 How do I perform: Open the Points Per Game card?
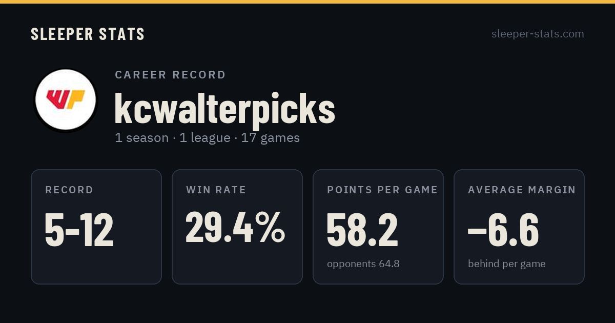378,227
